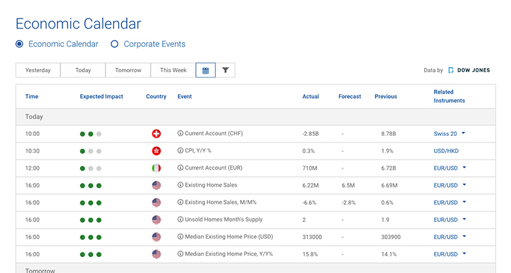Expand EUR/USD dropdown in Median Existing Home Price (USD) row
This screenshot has width=511, height=273.
(465, 237)
